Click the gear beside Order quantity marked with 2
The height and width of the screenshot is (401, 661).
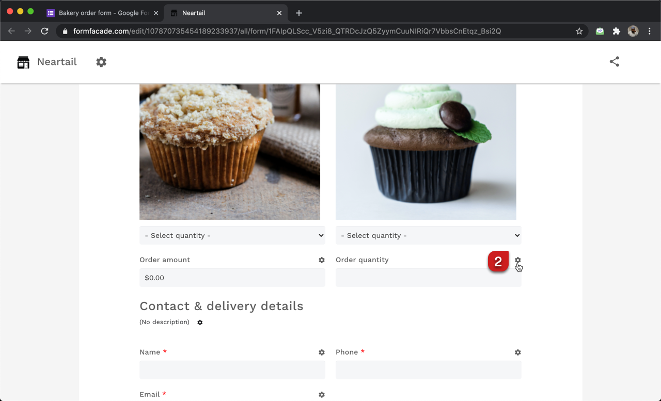517,260
